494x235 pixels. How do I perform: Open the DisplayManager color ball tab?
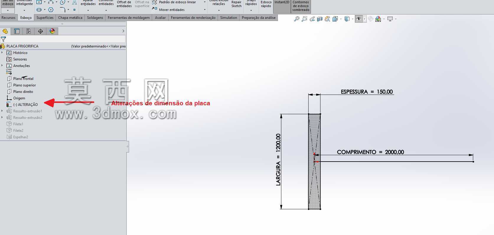click(52, 31)
